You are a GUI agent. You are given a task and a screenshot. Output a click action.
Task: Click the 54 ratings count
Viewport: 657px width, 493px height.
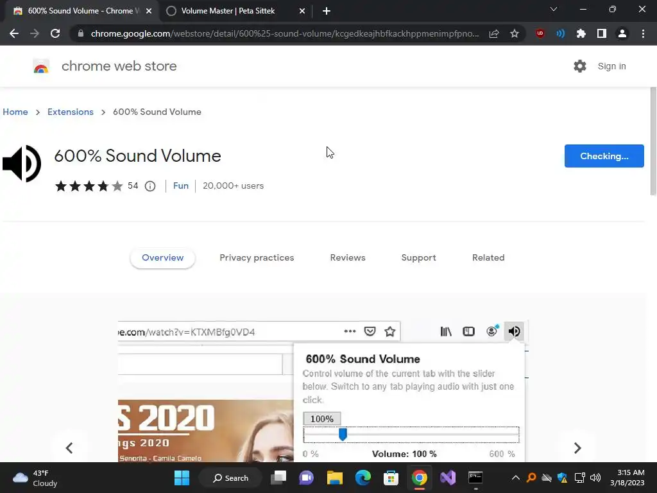pyautogui.click(x=133, y=186)
